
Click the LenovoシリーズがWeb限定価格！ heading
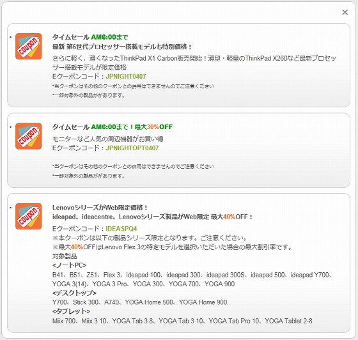click(100, 208)
